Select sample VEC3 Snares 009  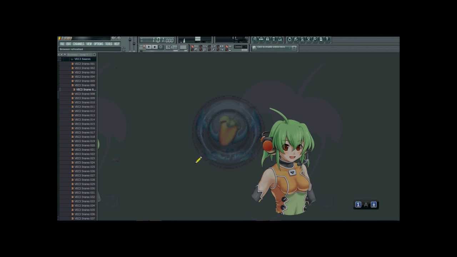(85, 98)
